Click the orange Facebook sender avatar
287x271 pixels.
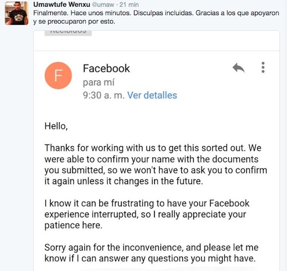[59, 75]
